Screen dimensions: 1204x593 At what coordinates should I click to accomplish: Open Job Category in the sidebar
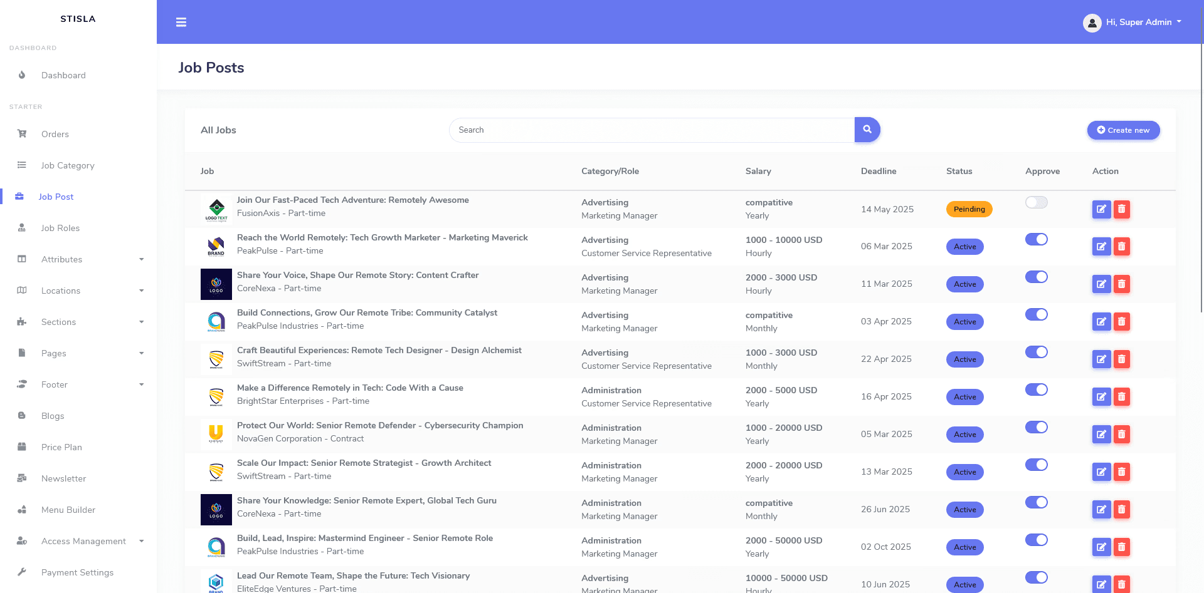[x=68, y=165]
